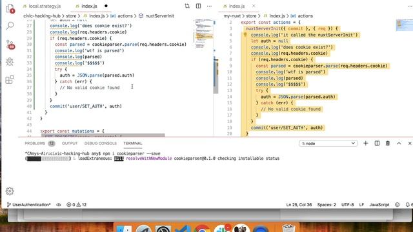Change language mode JavaScript
The image size is (413, 232).
(x=379, y=205)
